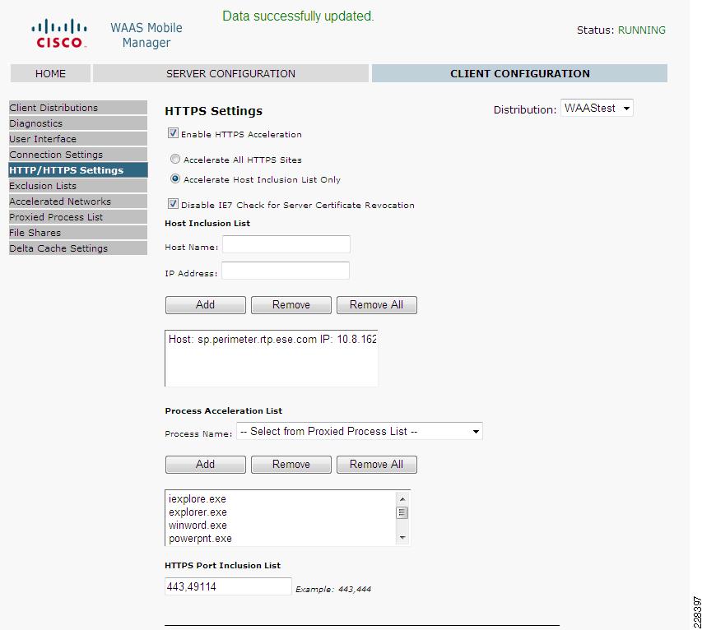Image resolution: width=702 pixels, height=630 pixels.
Task: Open File Shares settings
Action: click(x=78, y=233)
